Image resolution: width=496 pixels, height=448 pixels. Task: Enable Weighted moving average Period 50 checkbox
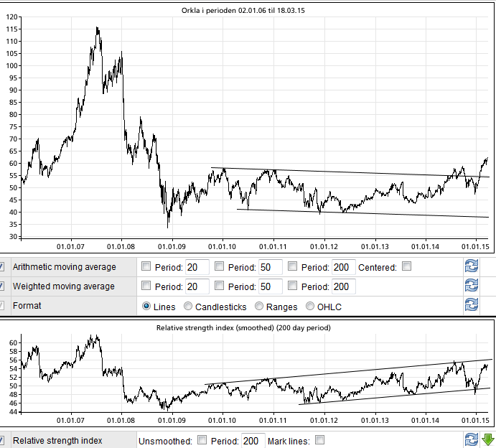tap(219, 286)
